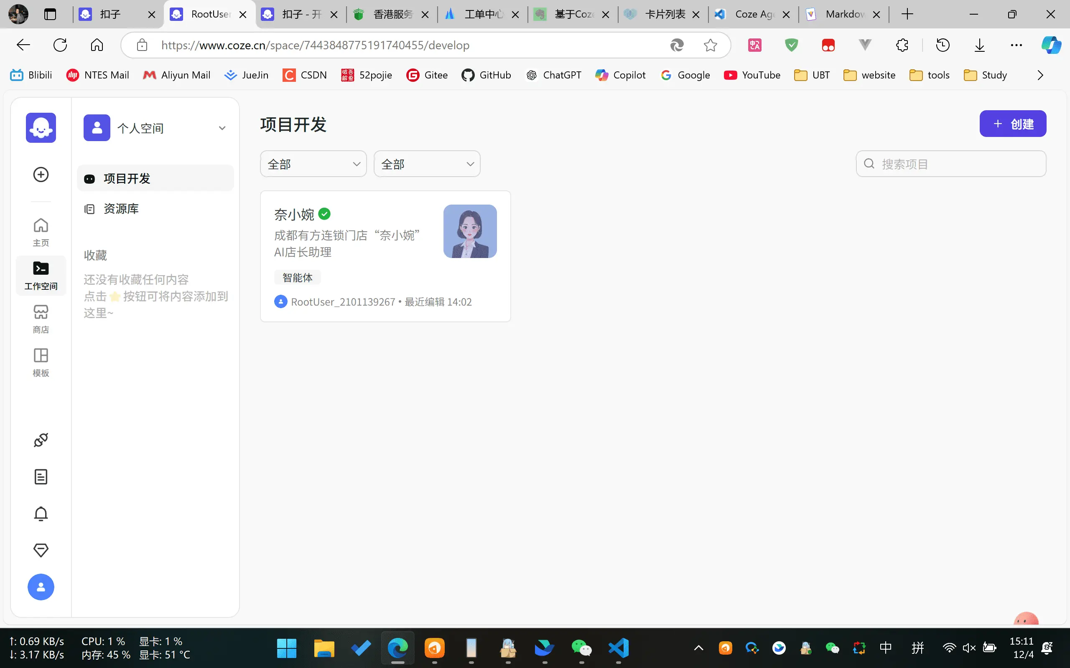1070x668 pixels.
Task: Select the 主页 home icon
Action: 41,230
